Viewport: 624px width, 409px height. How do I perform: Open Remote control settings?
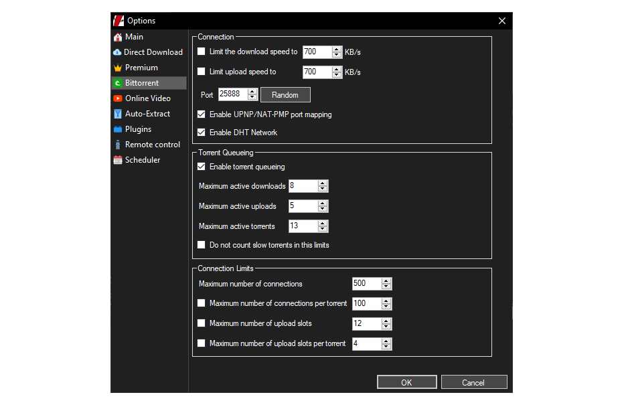click(x=149, y=145)
